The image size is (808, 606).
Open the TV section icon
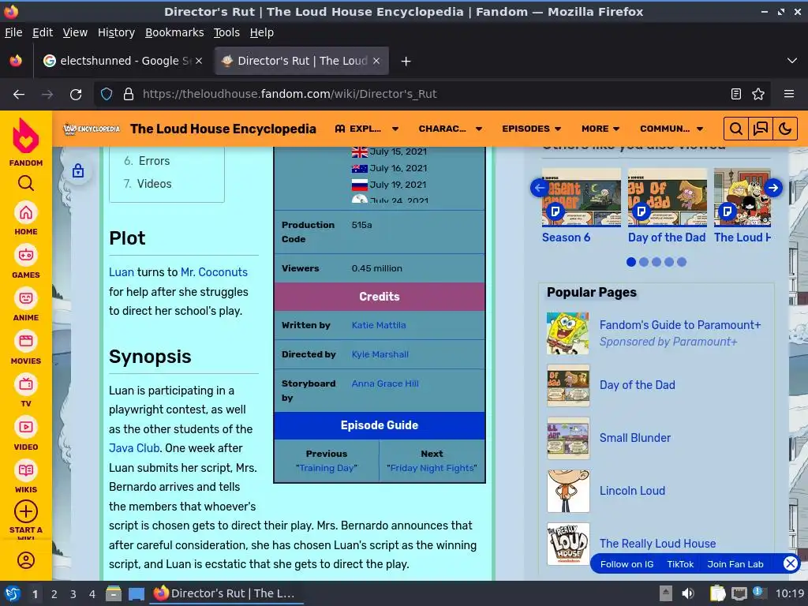click(26, 384)
